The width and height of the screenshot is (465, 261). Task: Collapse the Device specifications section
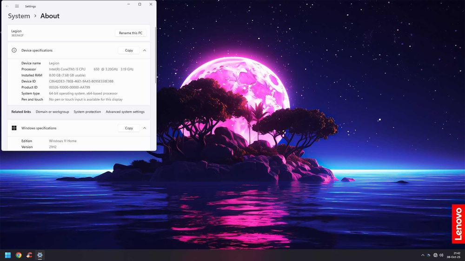pyautogui.click(x=145, y=50)
